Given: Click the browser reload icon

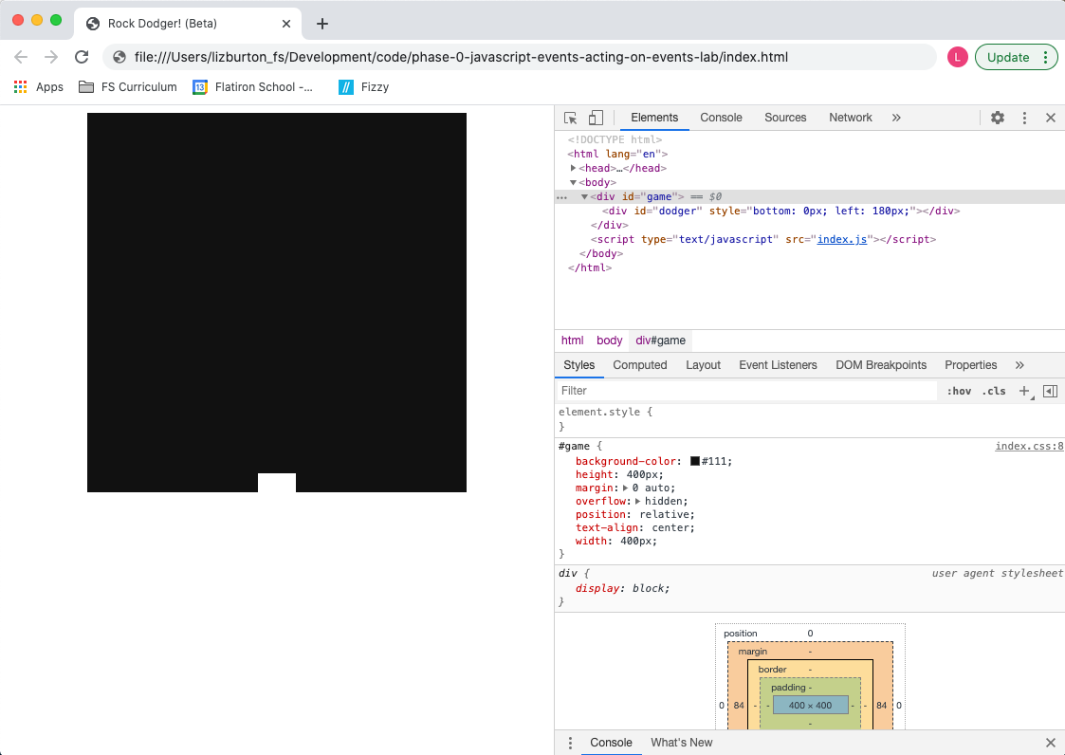Looking at the screenshot, I should [82, 57].
